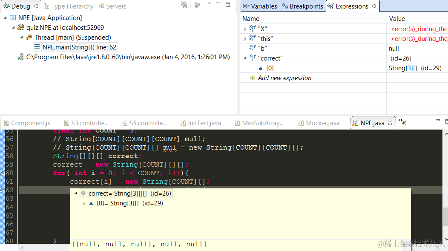Viewport: 448px width, 251px height.
Task: Open the Breakpoints tab
Action: point(302,6)
